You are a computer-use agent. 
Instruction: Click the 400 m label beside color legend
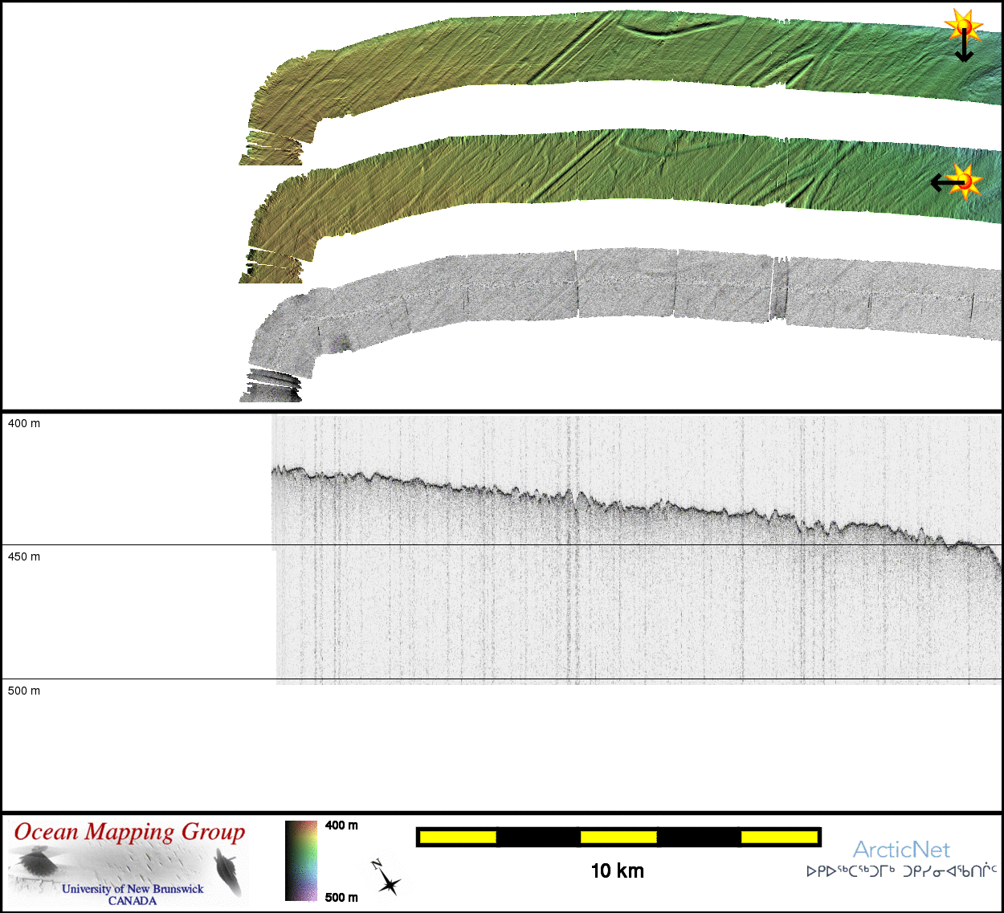pyautogui.click(x=341, y=825)
